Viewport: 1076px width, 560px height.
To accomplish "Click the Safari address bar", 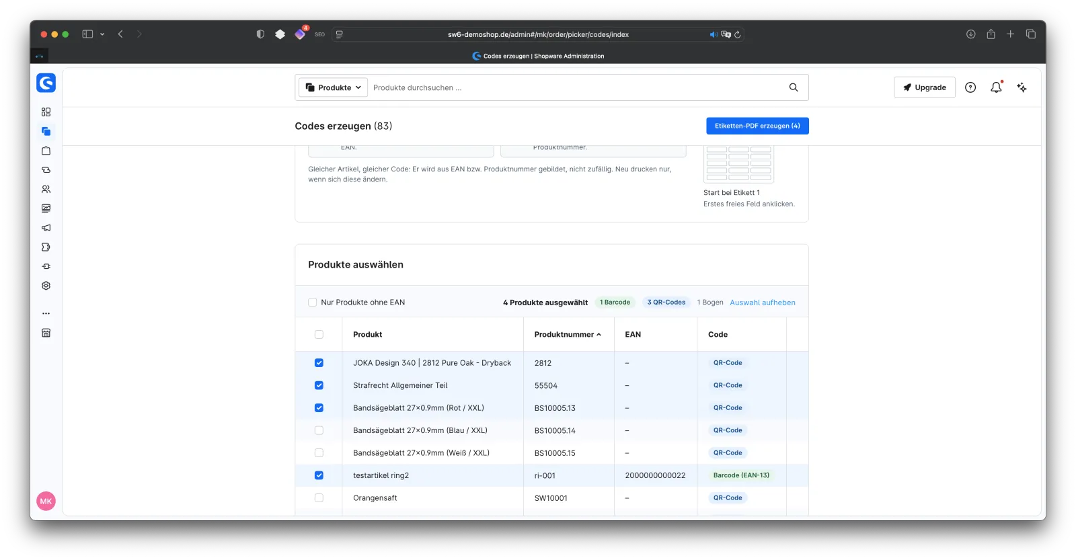I will tap(538, 34).
